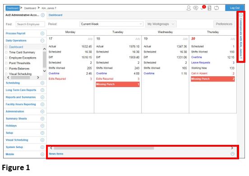This screenshot has width=249, height=176.
Task: Open Thursday Missing Punch alert
Action: click(x=213, y=79)
